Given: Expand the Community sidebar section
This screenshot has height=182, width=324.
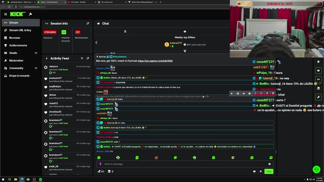Looking at the screenshot, I should (x=36, y=68).
